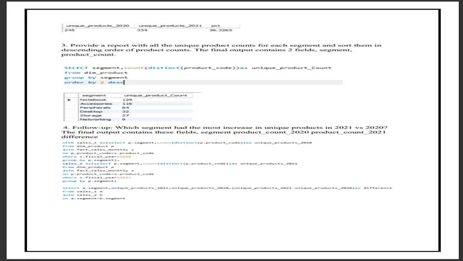Image resolution: width=463 pixels, height=261 pixels.
Task: Click the row pointer arrow beside Notebook
Action: tap(69, 100)
